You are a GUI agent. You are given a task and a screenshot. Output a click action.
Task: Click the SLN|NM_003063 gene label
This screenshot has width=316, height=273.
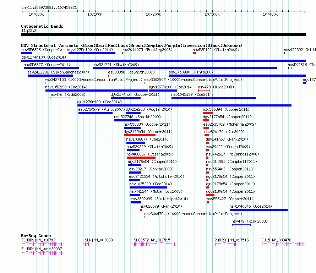coord(99,240)
